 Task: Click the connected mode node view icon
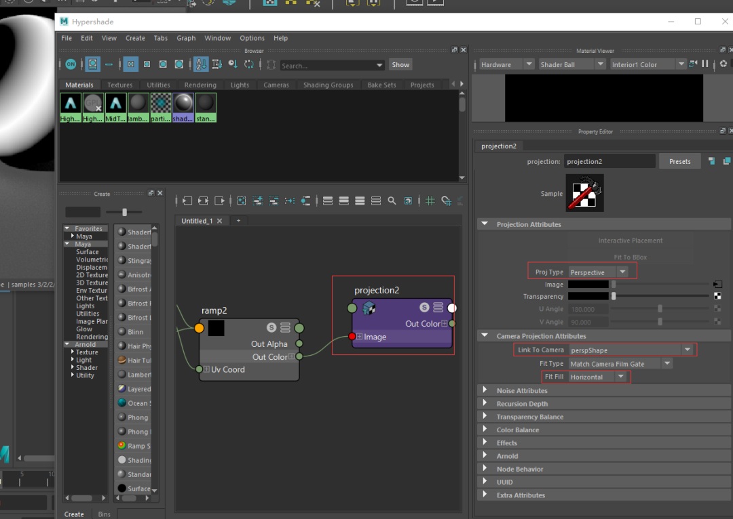pyautogui.click(x=343, y=201)
